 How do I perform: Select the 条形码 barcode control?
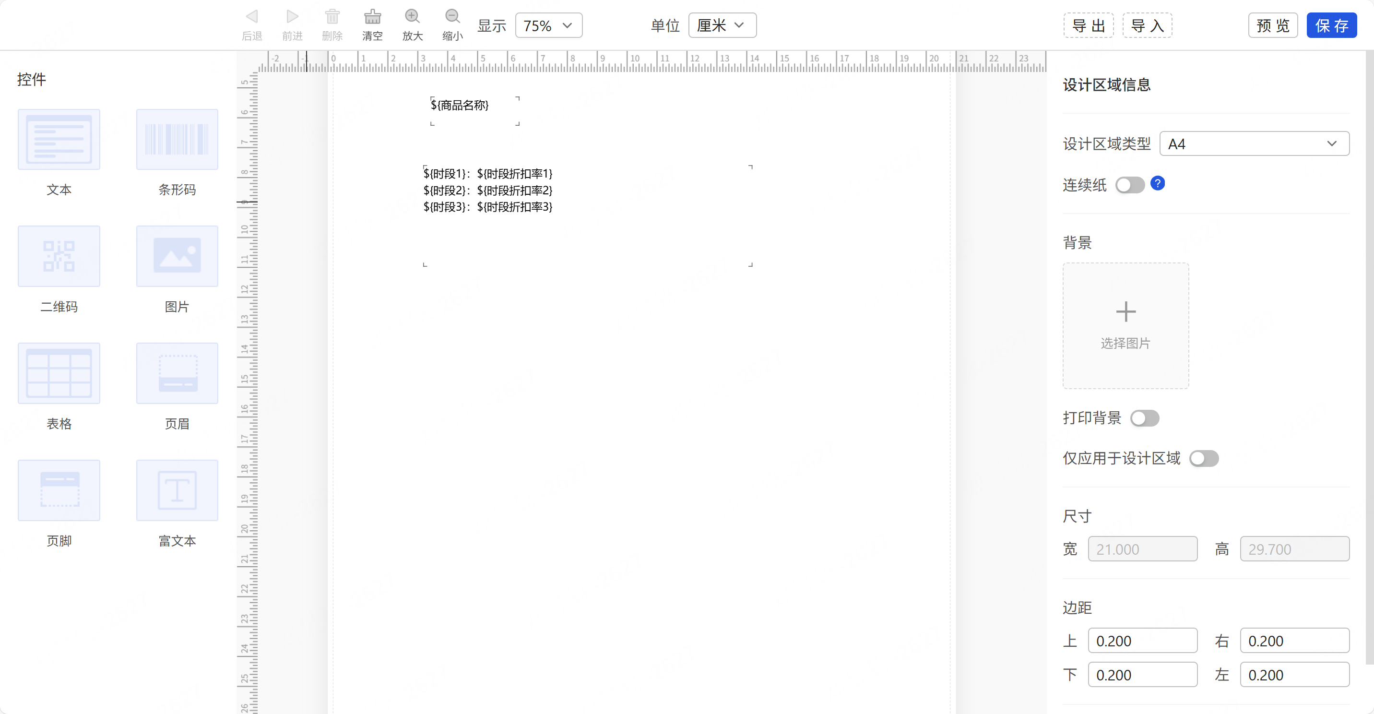click(177, 140)
